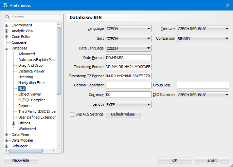The height and width of the screenshot is (167, 233).
Task: Expand the Data Modeler node
Action: pyautogui.click(x=6, y=141)
